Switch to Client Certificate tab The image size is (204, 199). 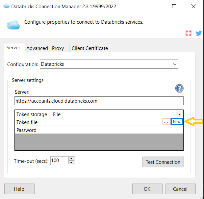coord(89,48)
